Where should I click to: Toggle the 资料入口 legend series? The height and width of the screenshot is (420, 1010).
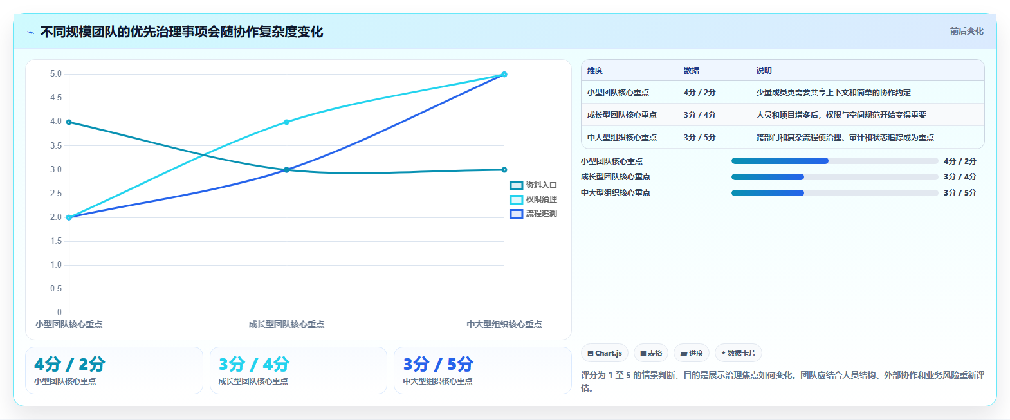[533, 185]
